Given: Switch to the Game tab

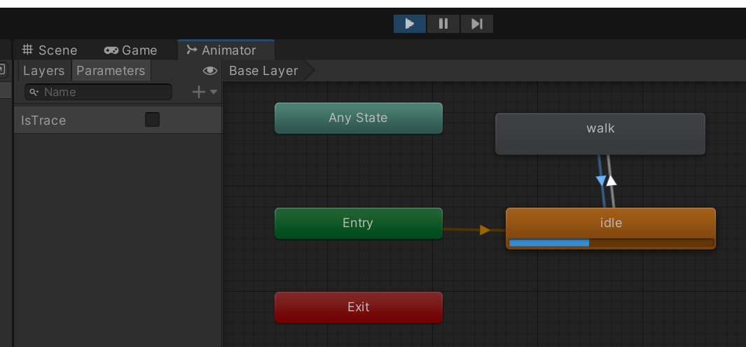Looking at the screenshot, I should (x=130, y=50).
